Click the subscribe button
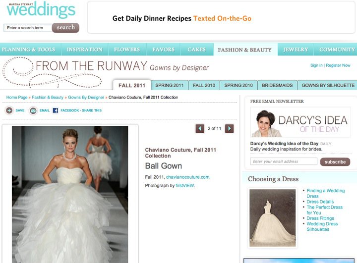Image resolution: width=357 pixels, height=263 pixels. [x=335, y=162]
